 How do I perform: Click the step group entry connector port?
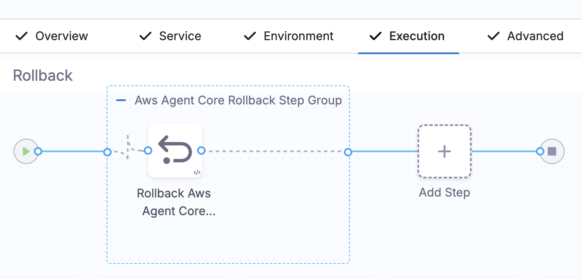(x=107, y=152)
